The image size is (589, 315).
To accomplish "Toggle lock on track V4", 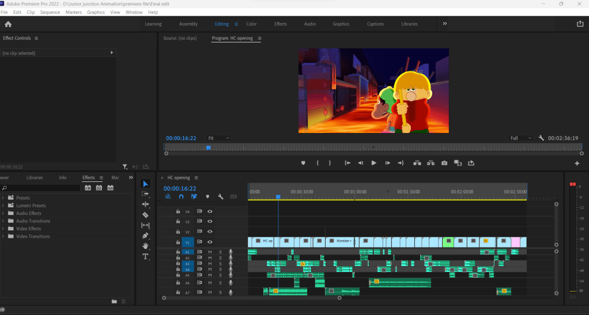I will point(178,211).
